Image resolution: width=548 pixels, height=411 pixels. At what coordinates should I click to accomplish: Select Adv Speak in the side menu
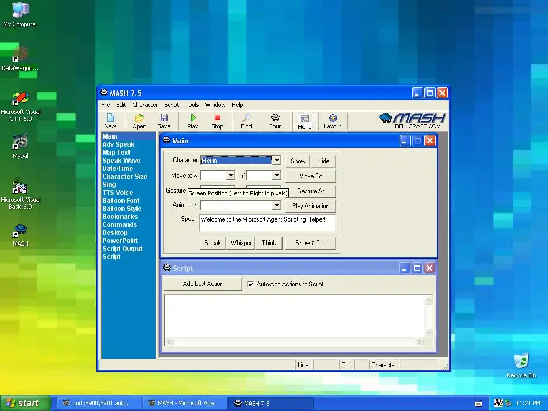(x=118, y=144)
